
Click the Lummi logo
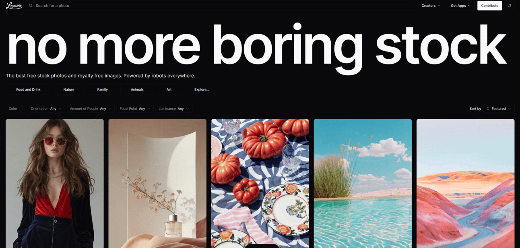point(14,6)
